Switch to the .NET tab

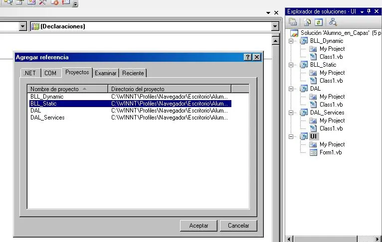pos(30,73)
